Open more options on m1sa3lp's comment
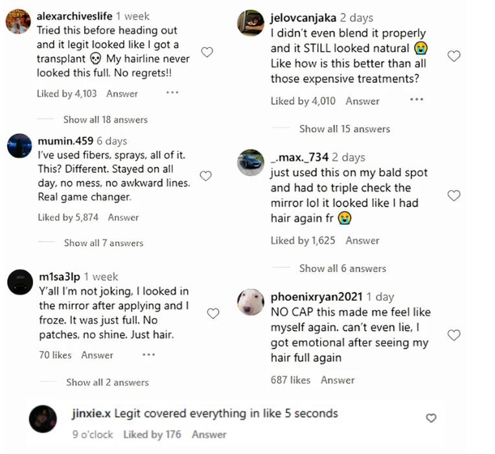This screenshot has width=495, height=454. 148,354
